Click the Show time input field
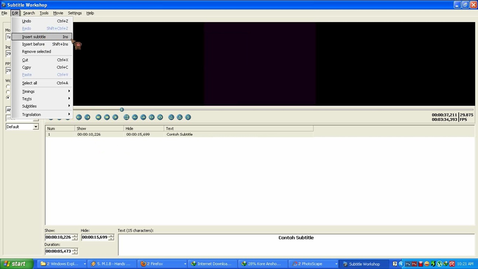Viewport: 478px width, 269px height. [58, 237]
